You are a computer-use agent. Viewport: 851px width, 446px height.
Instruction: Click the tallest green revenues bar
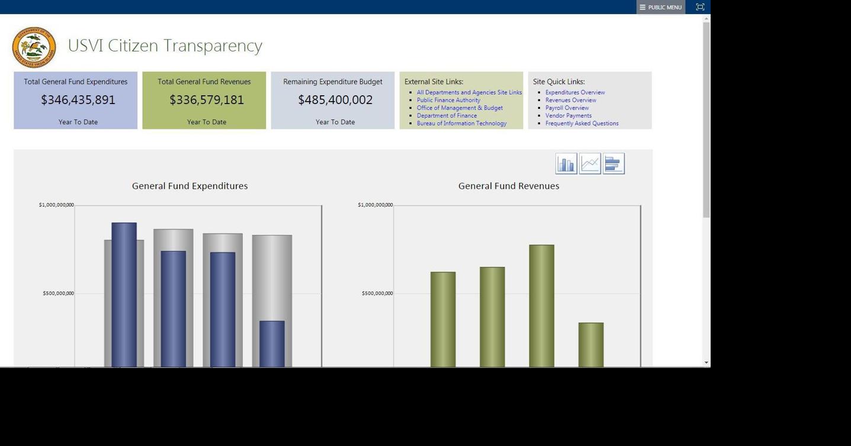pos(541,306)
